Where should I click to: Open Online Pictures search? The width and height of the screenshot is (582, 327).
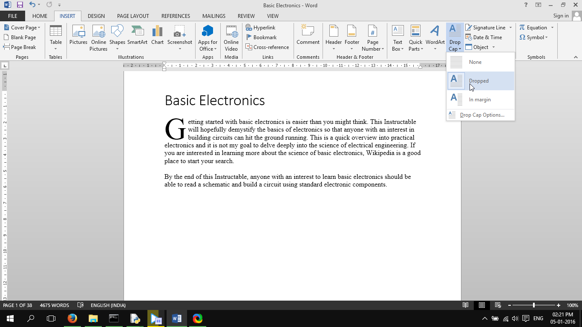98,38
